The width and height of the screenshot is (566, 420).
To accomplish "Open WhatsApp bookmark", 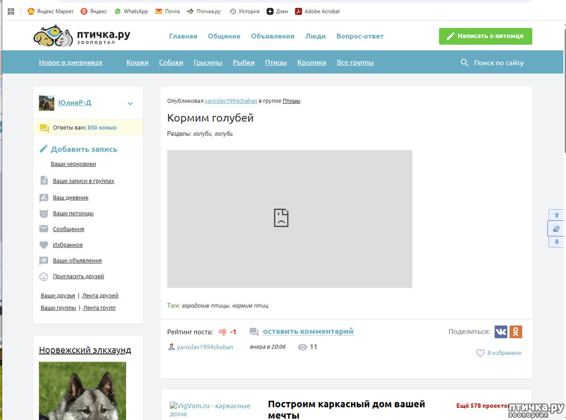I will pos(131,11).
